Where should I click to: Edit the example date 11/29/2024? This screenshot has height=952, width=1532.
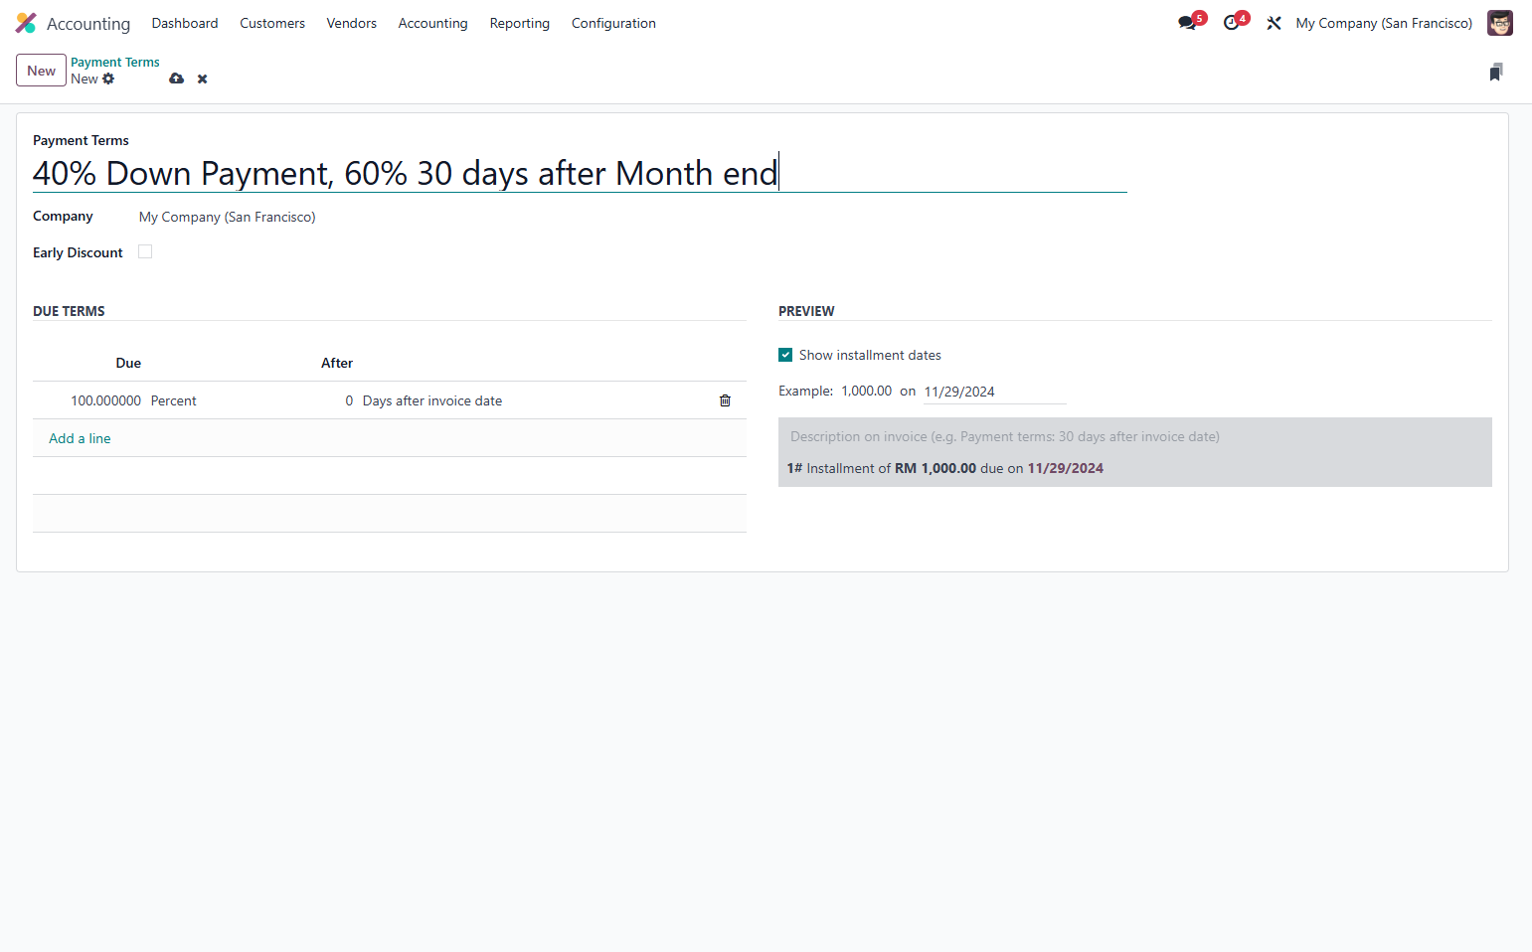coord(994,392)
